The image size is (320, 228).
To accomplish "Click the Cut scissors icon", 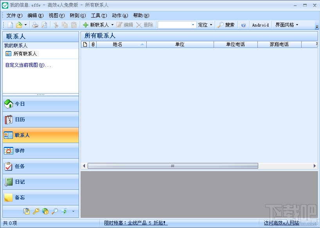I will (56, 25).
